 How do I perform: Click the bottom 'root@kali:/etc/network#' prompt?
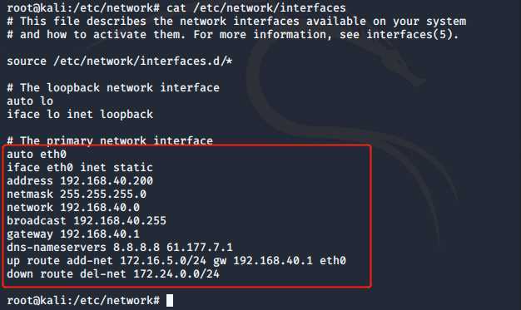[x=83, y=300]
